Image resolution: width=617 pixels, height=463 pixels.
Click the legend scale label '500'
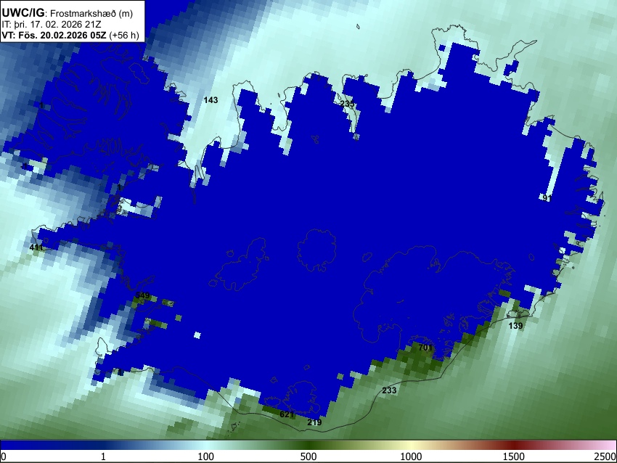[308, 456]
